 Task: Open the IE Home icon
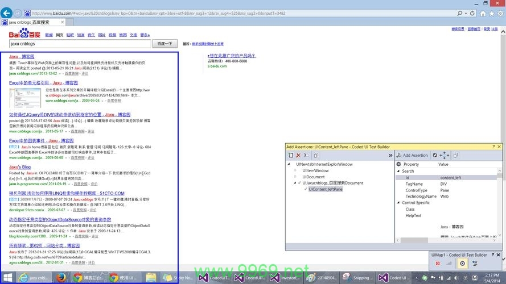483,14
